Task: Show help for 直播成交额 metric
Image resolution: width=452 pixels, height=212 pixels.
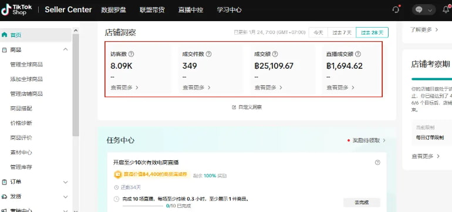Action: click(358, 54)
